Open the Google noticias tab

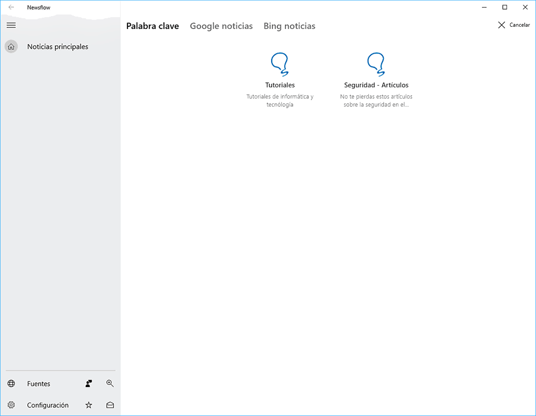[221, 26]
